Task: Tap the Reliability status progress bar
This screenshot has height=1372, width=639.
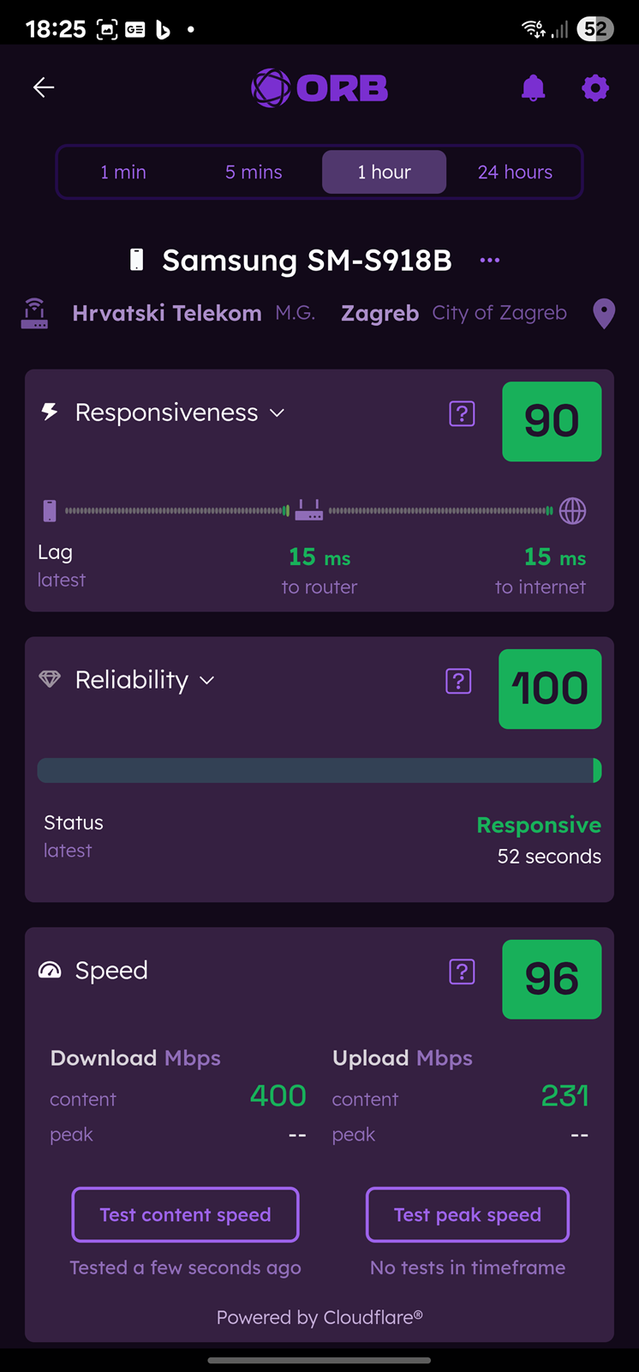Action: pos(319,770)
